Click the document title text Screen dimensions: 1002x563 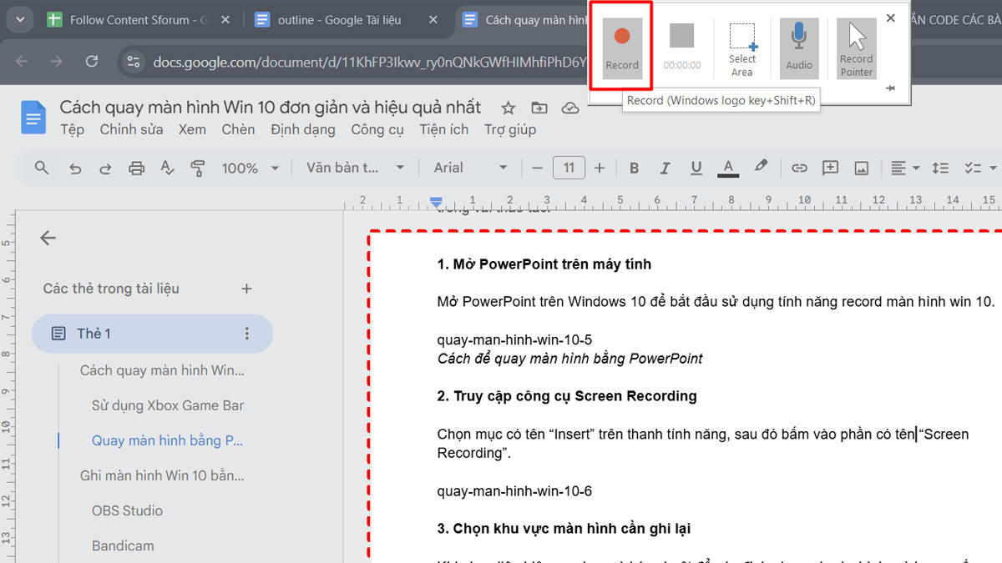tap(271, 107)
